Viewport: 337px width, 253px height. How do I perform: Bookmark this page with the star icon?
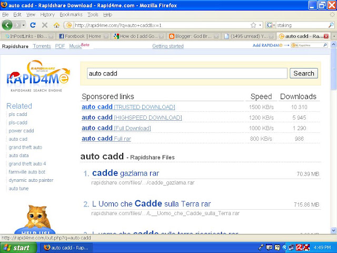coord(253,25)
